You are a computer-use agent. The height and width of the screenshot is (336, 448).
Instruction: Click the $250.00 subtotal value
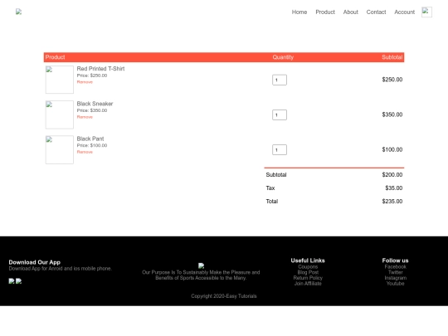pyautogui.click(x=392, y=80)
